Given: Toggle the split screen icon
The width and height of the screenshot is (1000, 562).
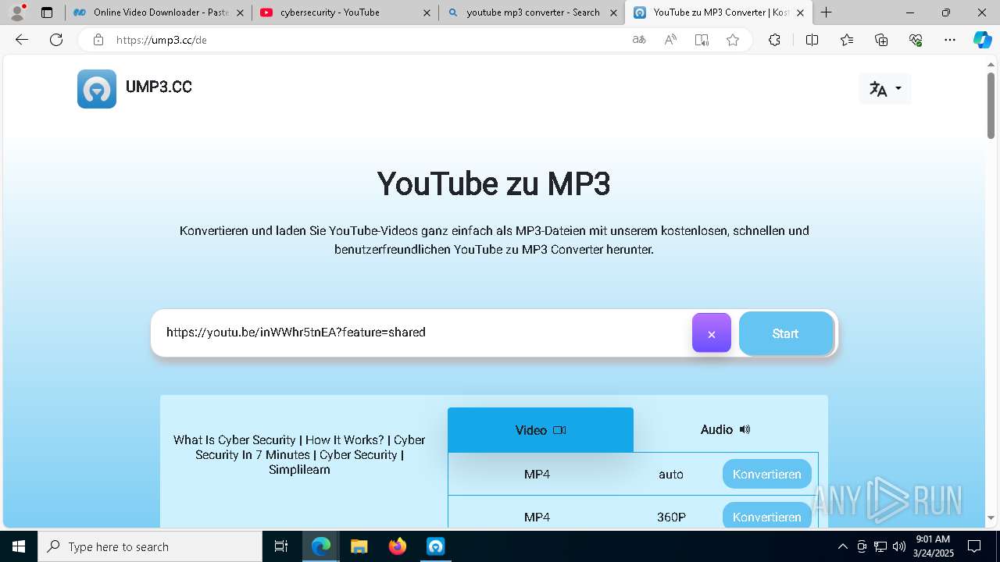Looking at the screenshot, I should coord(812,40).
